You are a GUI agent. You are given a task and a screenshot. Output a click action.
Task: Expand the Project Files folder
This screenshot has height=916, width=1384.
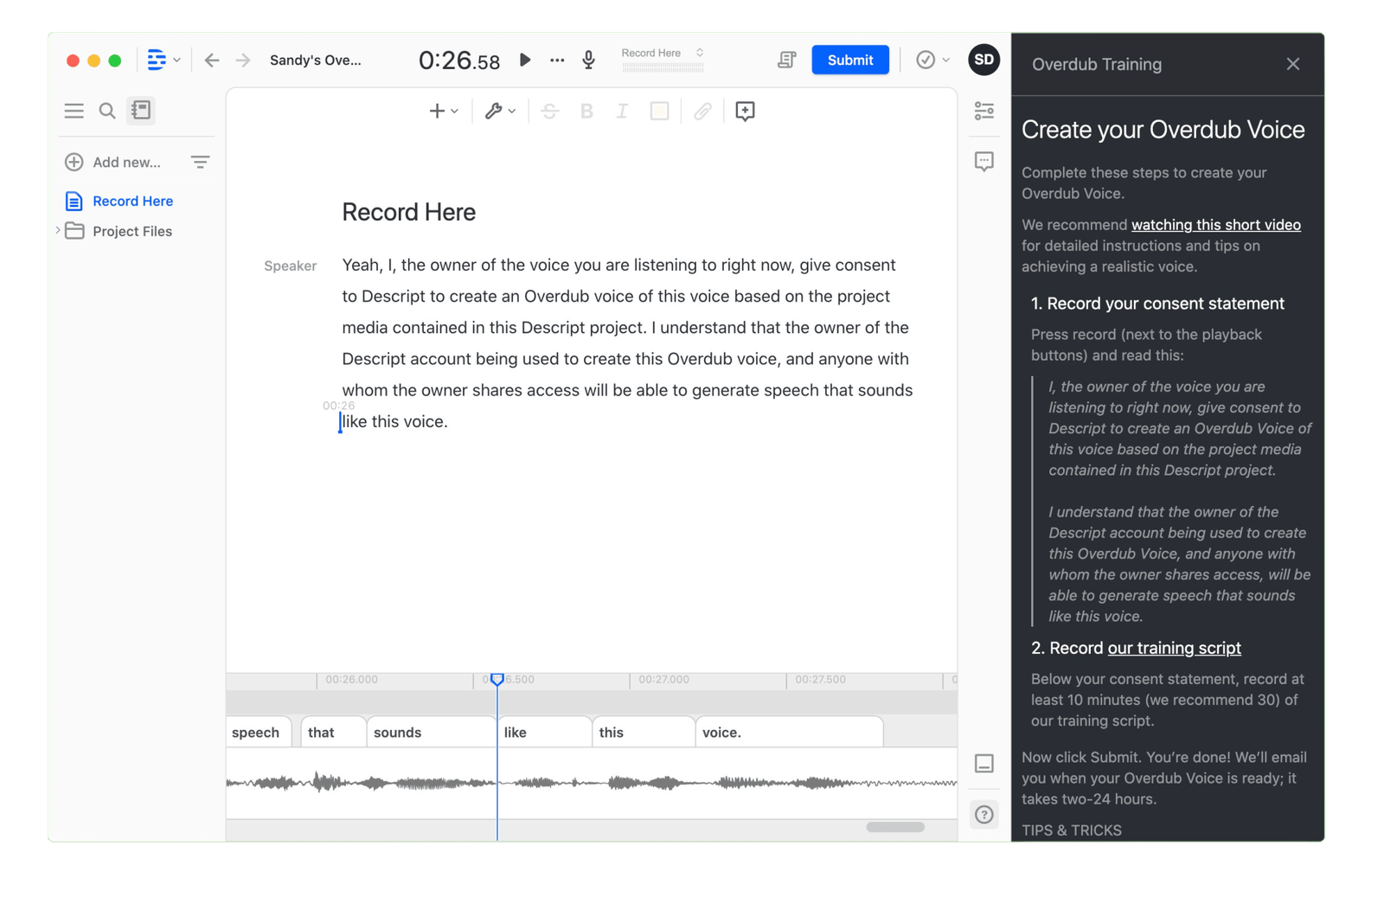tap(58, 231)
